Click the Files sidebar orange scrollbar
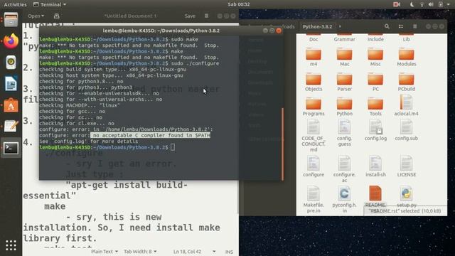The image size is (455, 256). pos(282,144)
